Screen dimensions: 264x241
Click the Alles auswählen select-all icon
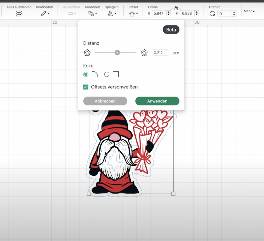[19, 14]
